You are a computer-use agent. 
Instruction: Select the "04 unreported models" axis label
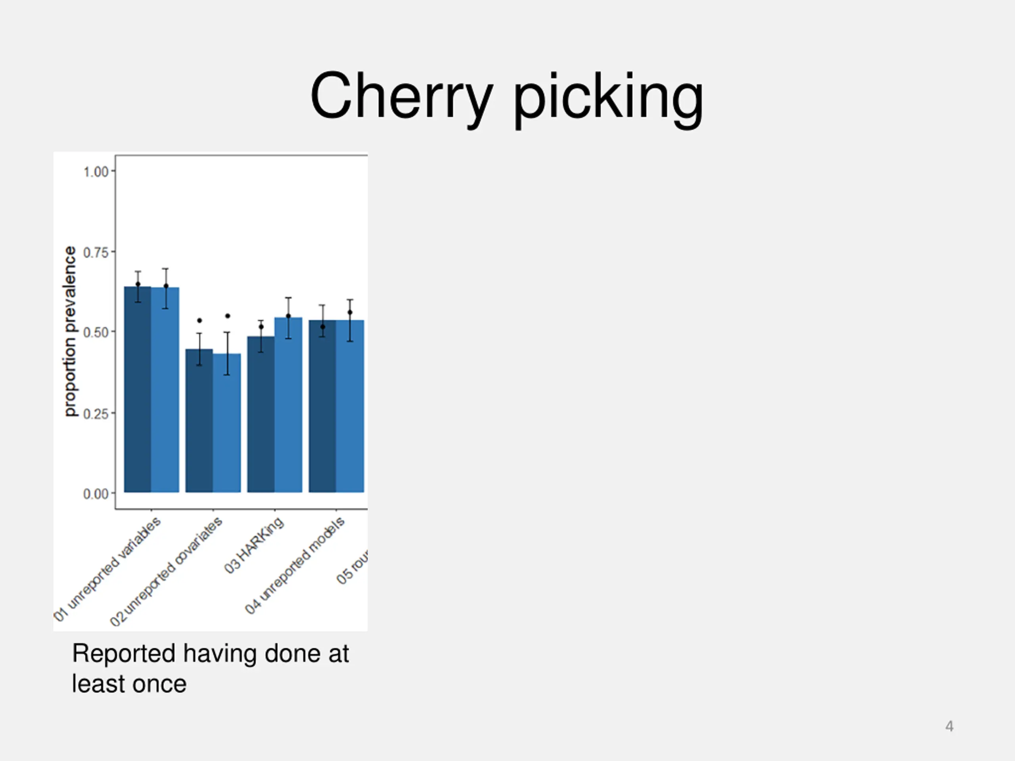click(295, 565)
